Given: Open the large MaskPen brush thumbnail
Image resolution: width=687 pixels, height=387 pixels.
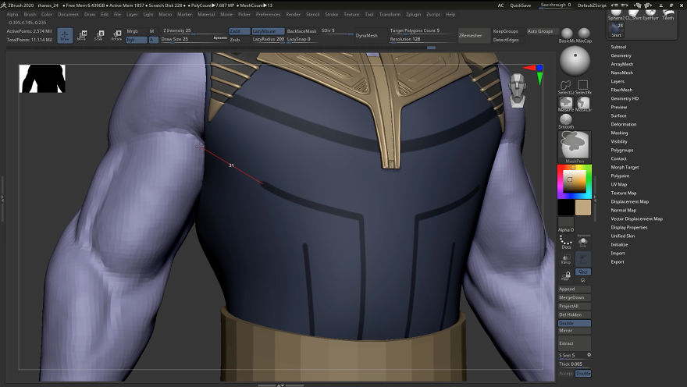Looking at the screenshot, I should click(x=575, y=147).
